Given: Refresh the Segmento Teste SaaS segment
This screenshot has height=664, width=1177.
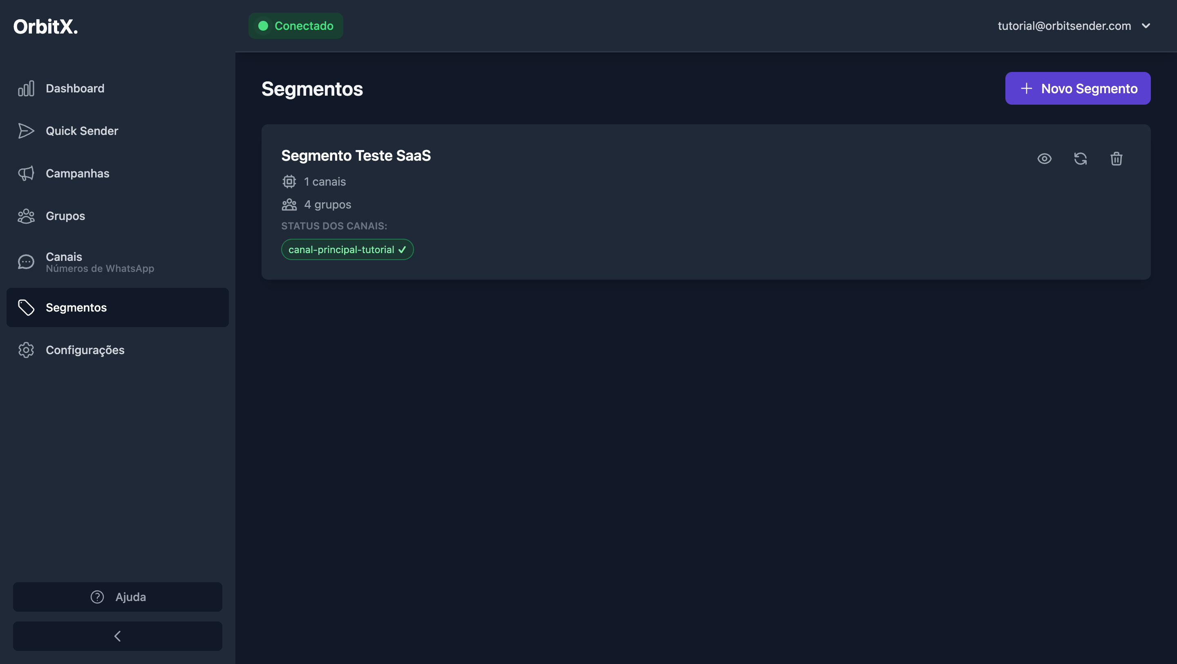Looking at the screenshot, I should click(1080, 159).
